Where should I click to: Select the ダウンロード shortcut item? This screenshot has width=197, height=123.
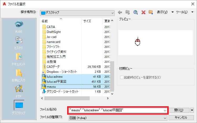pyautogui.click(x=60, y=92)
